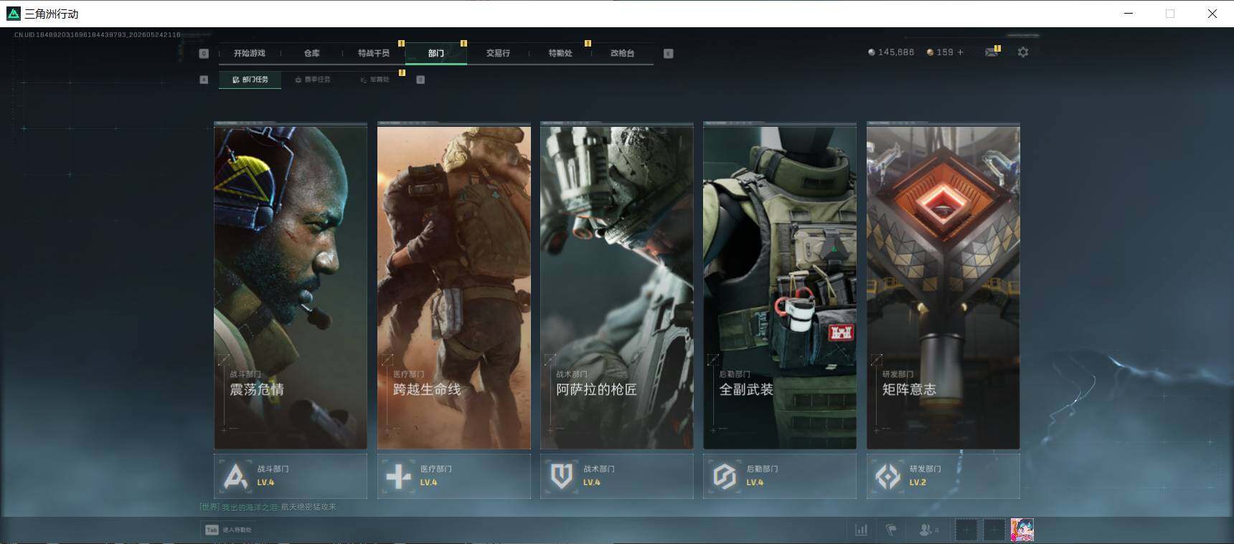Click the 战斗部门 LV.4 button
The width and height of the screenshot is (1234, 544).
click(x=291, y=476)
